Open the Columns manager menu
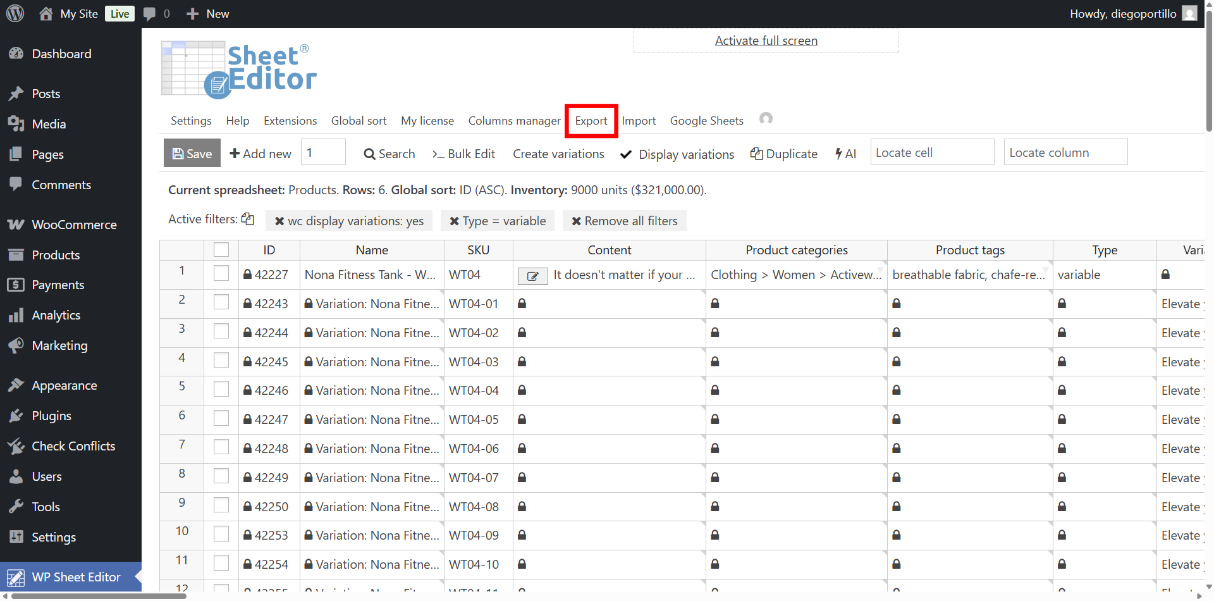Viewport: 1214px width, 601px height. 514,121
